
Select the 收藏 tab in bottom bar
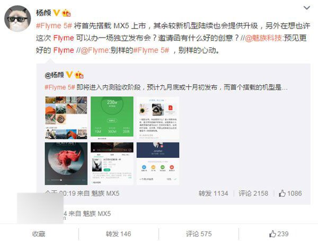(x=39, y=234)
